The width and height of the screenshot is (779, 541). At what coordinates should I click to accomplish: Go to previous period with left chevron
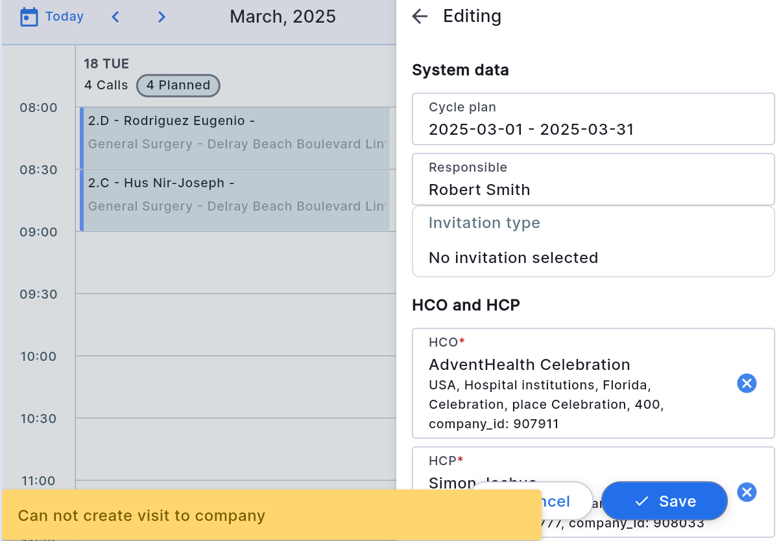(x=115, y=17)
